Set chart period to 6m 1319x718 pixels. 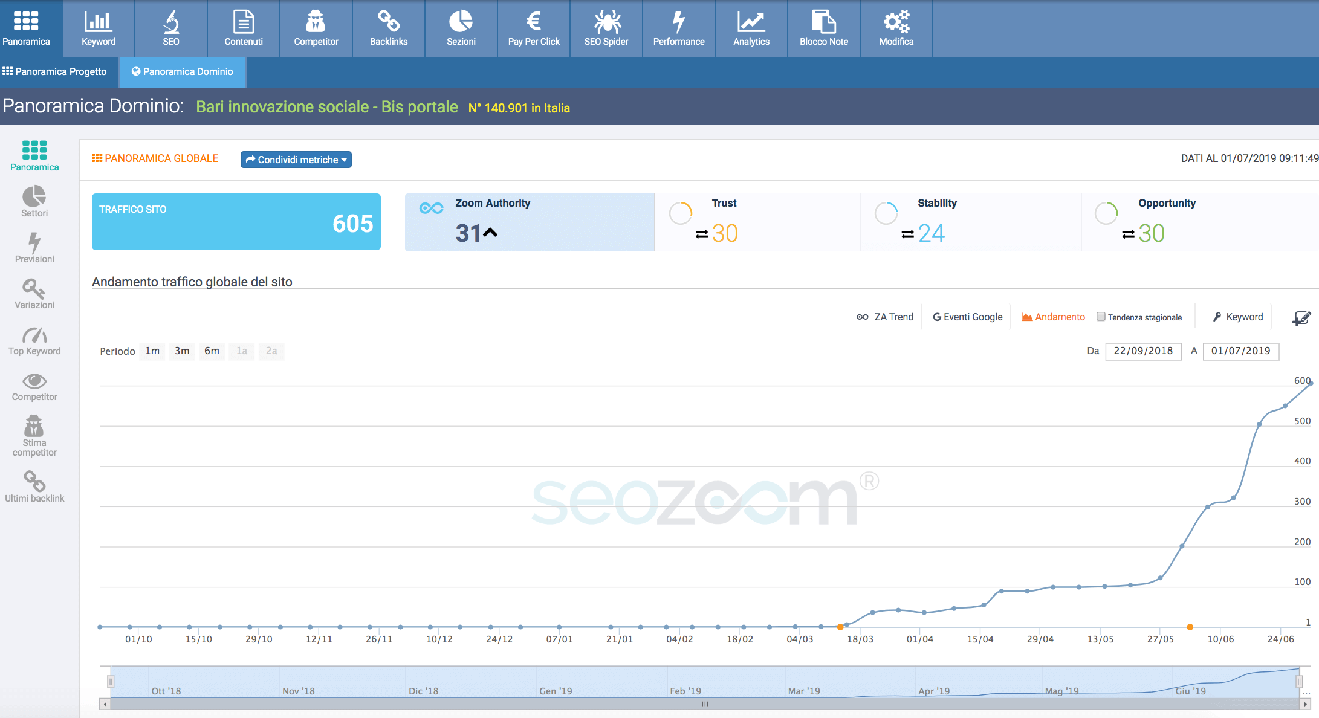212,351
